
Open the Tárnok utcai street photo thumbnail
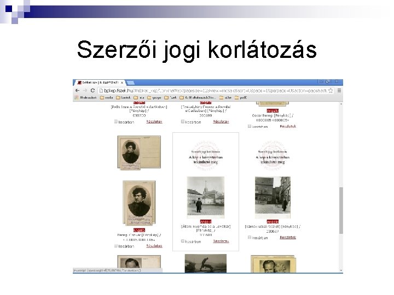(273, 197)
